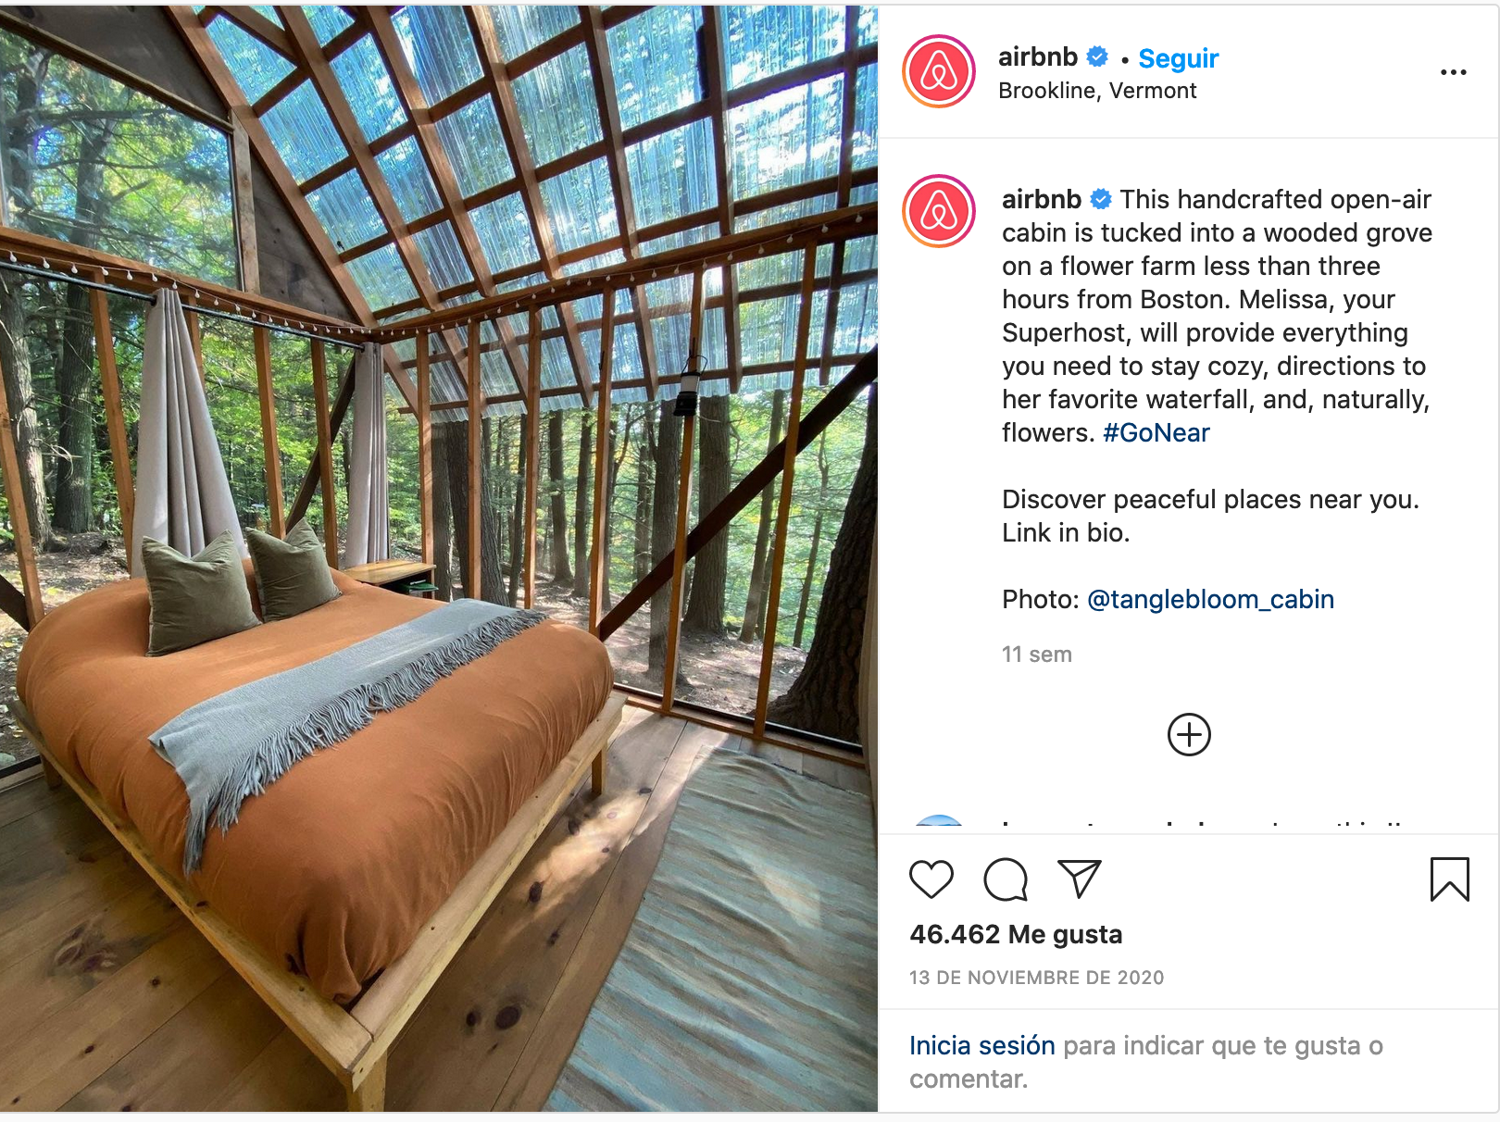
Task: Click the 11 sem timestamp under the caption
Action: (1037, 654)
